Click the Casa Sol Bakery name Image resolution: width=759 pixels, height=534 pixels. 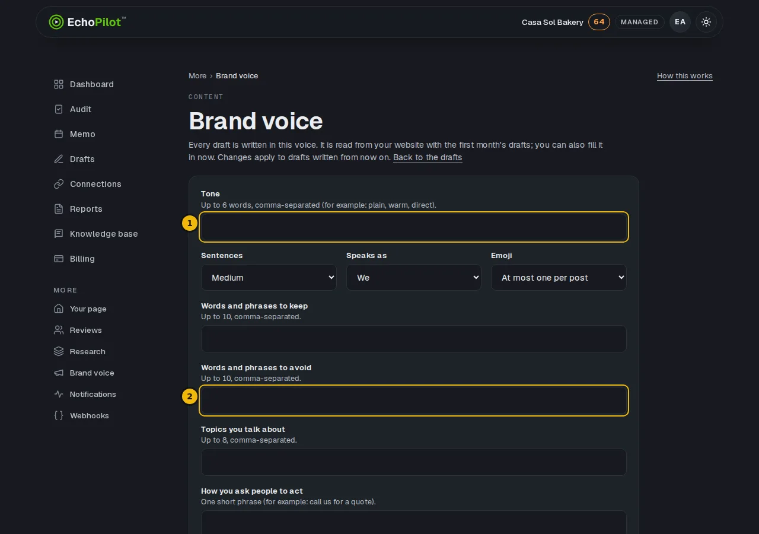[553, 23]
